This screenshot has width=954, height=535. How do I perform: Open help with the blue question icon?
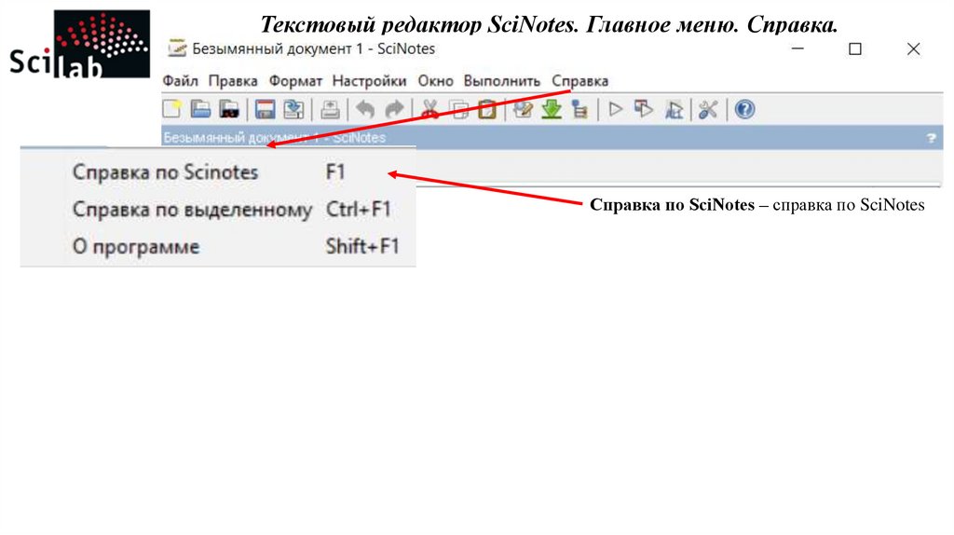pos(744,110)
